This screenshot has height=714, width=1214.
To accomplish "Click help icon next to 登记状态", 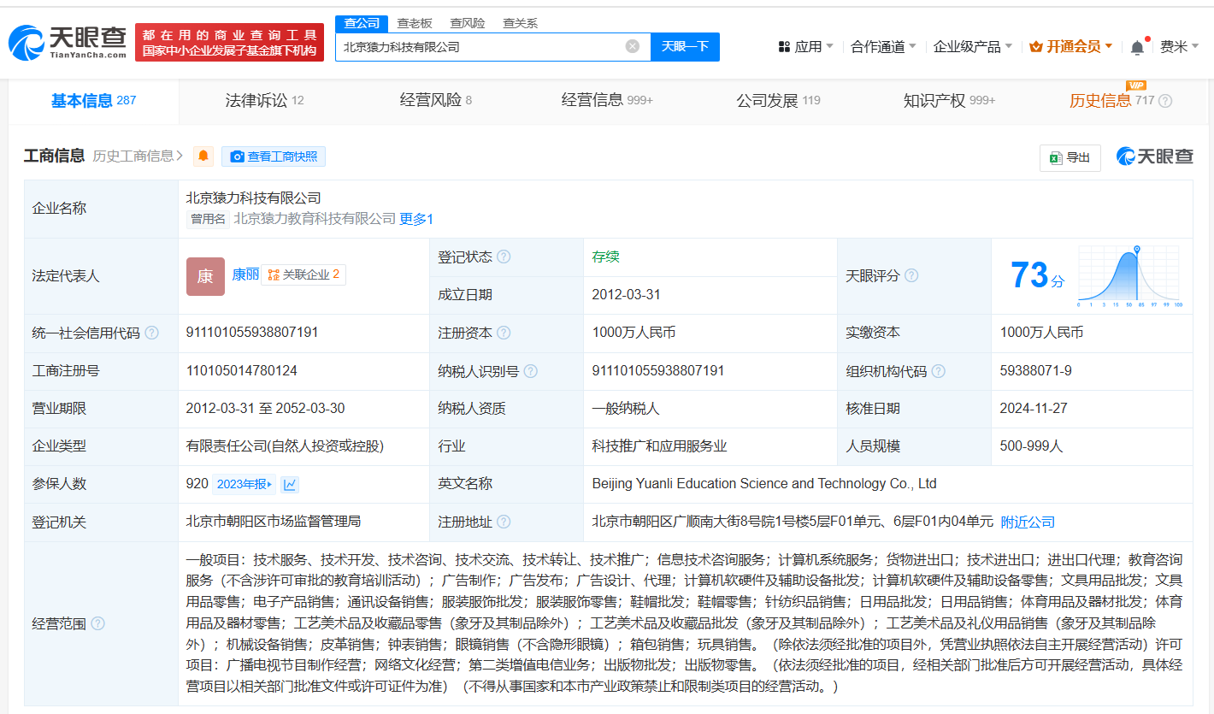I will [504, 257].
